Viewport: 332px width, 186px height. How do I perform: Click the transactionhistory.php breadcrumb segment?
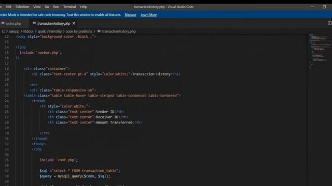(x=119, y=32)
